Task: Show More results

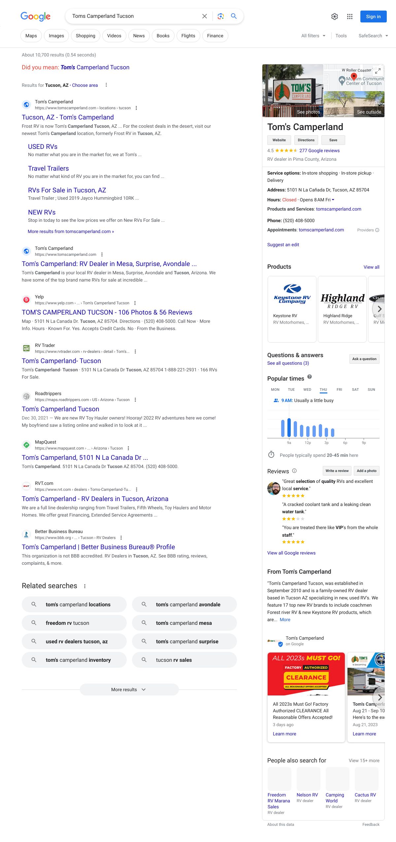Action: point(129,690)
